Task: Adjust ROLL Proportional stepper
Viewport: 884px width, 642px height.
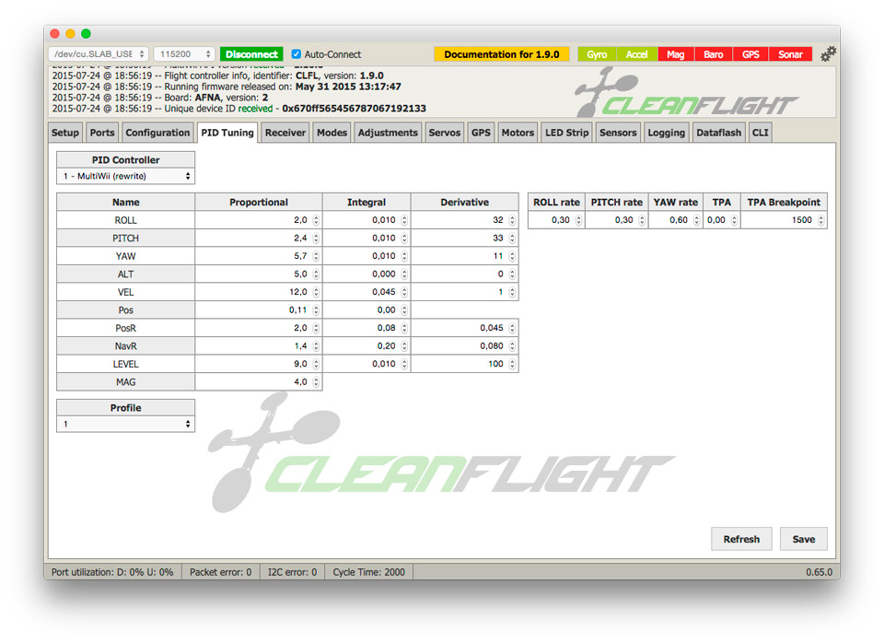Action: (316, 220)
